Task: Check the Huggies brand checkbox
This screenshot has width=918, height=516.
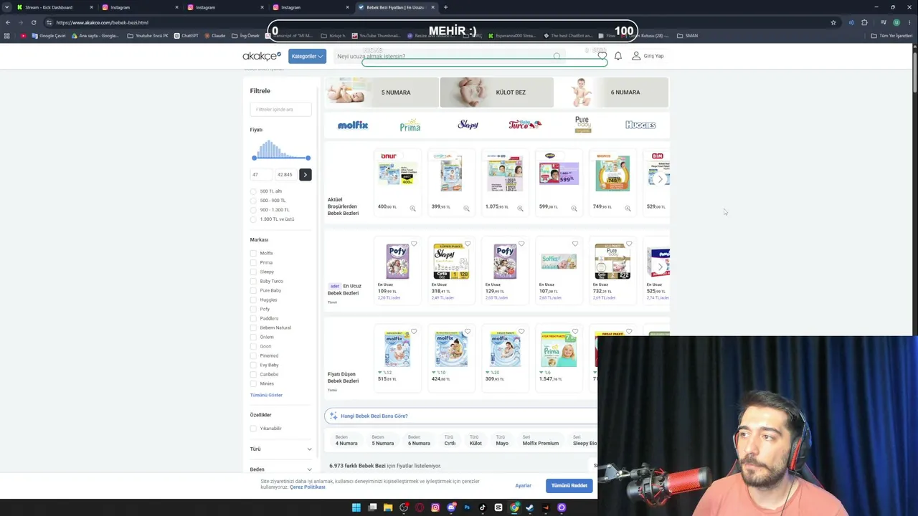Action: [x=253, y=300]
